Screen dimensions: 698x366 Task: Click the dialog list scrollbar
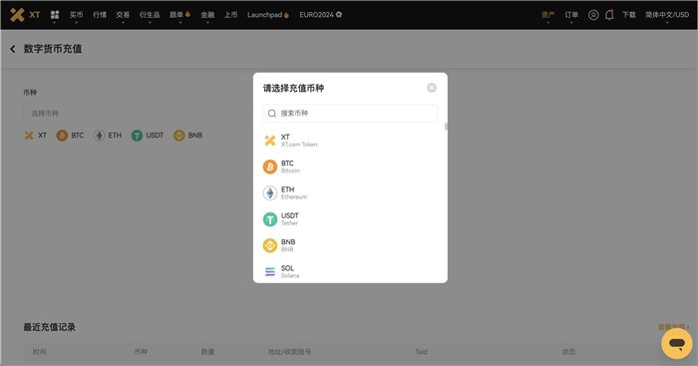[x=446, y=127]
